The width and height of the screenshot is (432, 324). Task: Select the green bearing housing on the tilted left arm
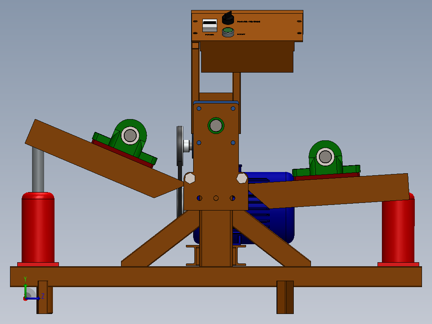click(125, 143)
